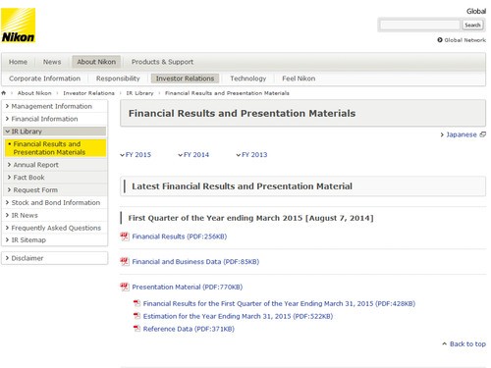The width and height of the screenshot is (491, 368).
Task: Switch to the Japanese page
Action: pos(462,134)
